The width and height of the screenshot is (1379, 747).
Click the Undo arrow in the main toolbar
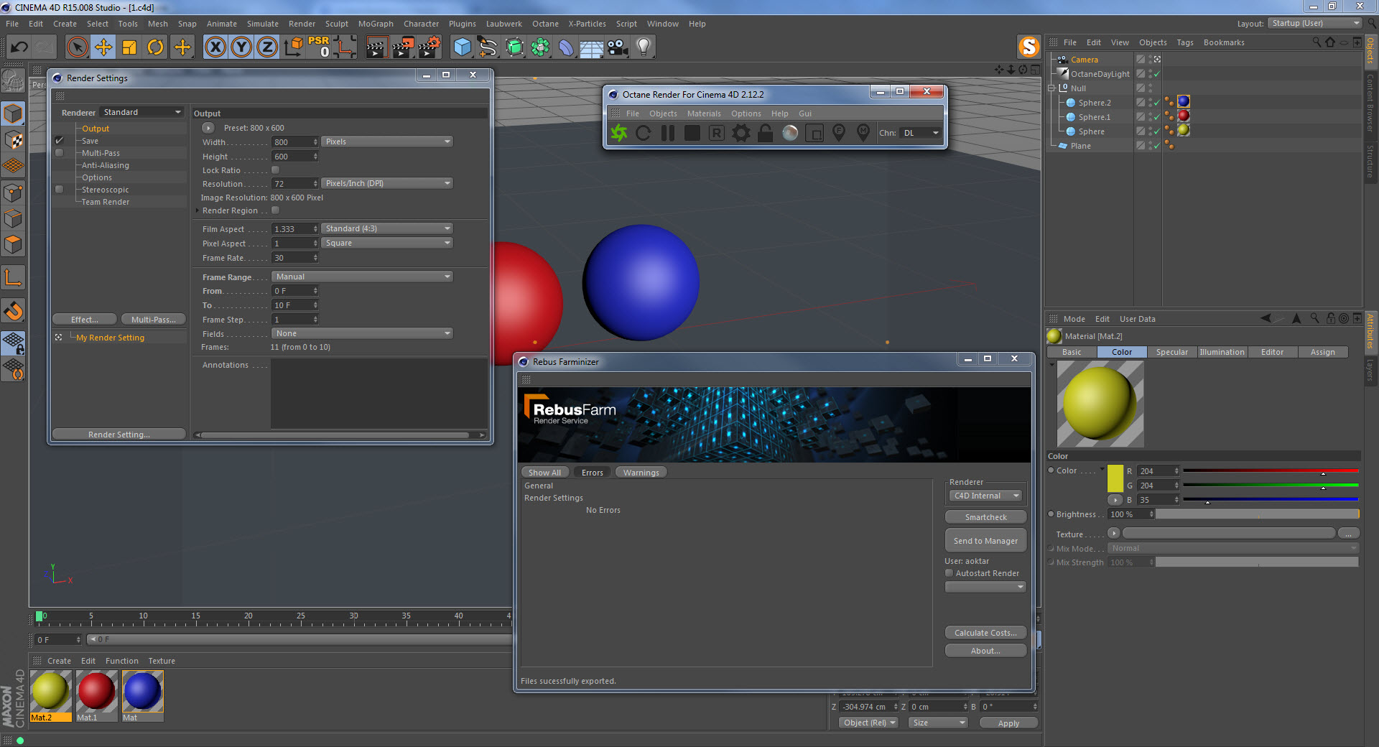click(19, 47)
